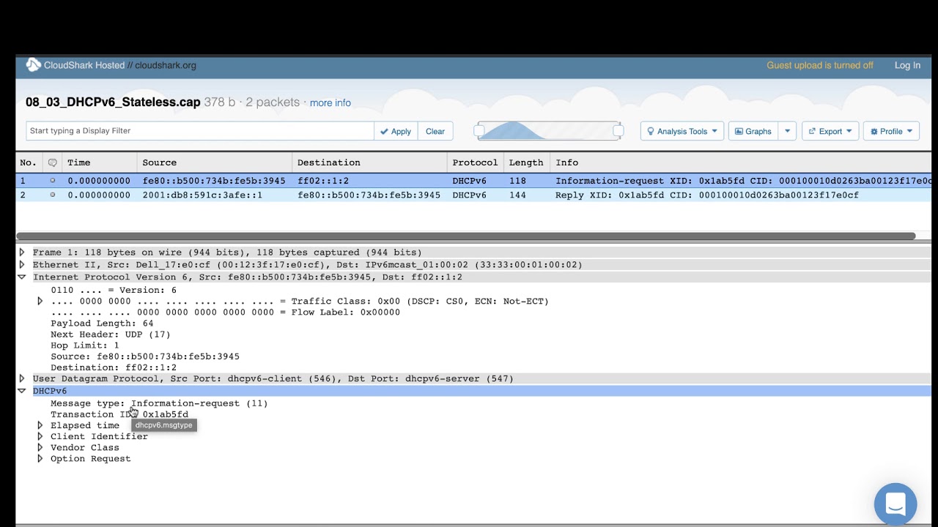Sort by the No. column header
938x527 pixels.
(29, 162)
